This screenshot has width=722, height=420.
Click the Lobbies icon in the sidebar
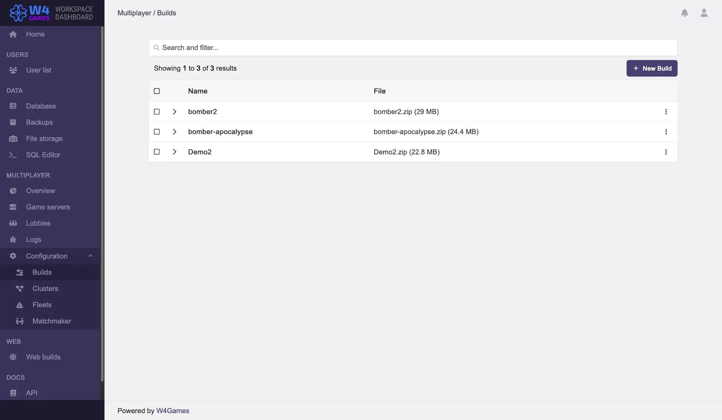click(x=13, y=224)
